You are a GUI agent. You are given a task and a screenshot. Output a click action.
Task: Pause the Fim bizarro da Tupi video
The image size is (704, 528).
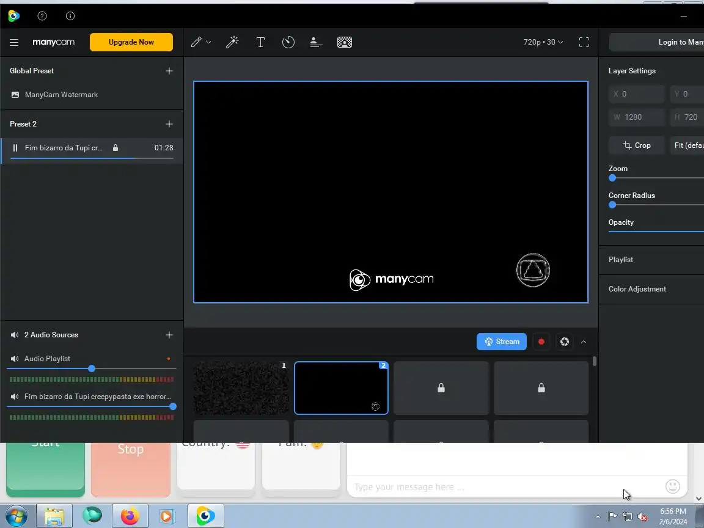tap(15, 148)
